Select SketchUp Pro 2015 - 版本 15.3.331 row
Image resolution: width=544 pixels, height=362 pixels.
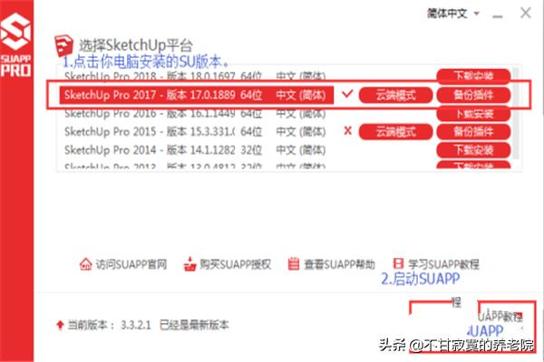click(195, 131)
